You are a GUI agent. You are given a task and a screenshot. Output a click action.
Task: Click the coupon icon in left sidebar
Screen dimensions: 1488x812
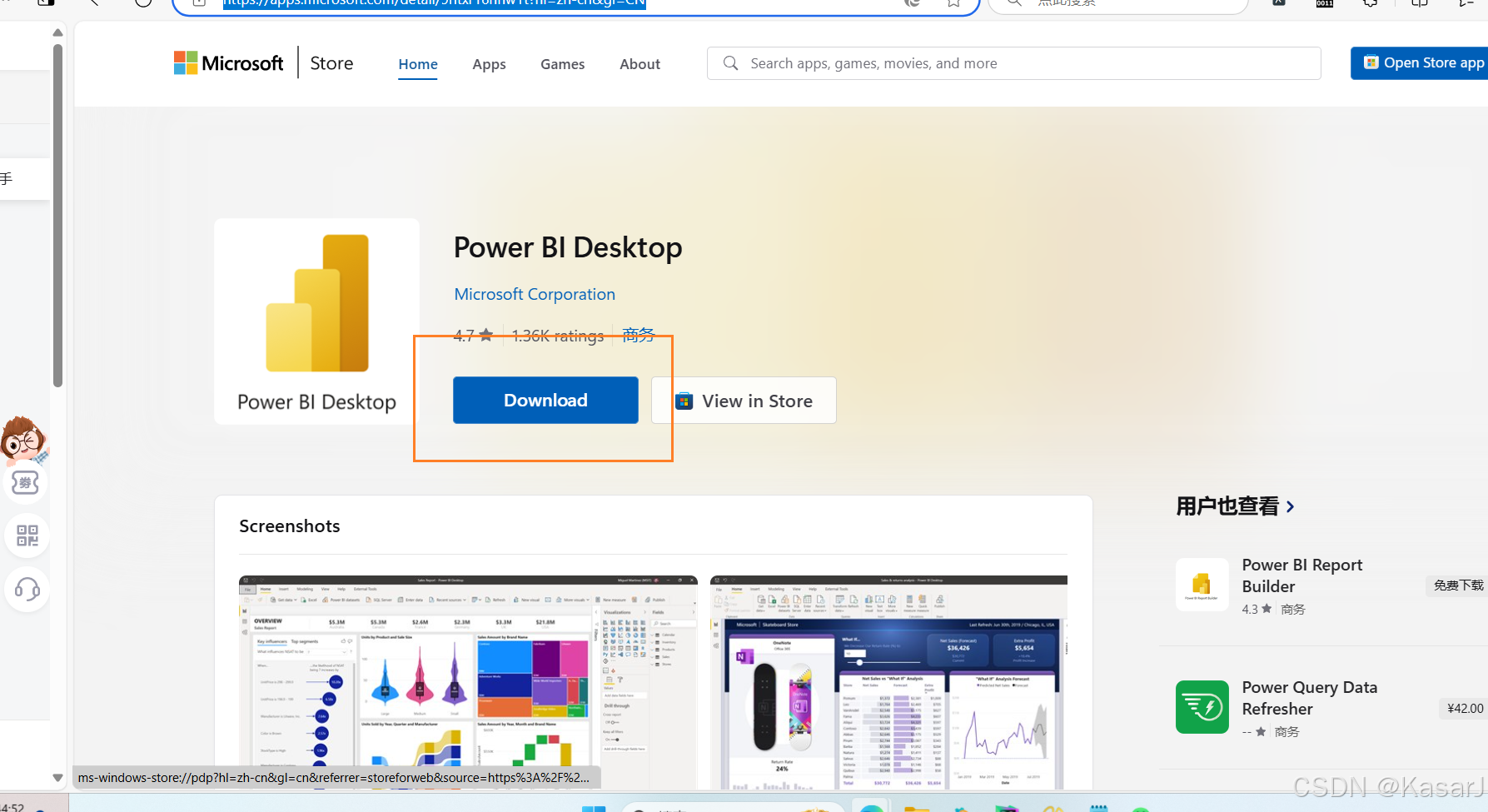point(26,482)
